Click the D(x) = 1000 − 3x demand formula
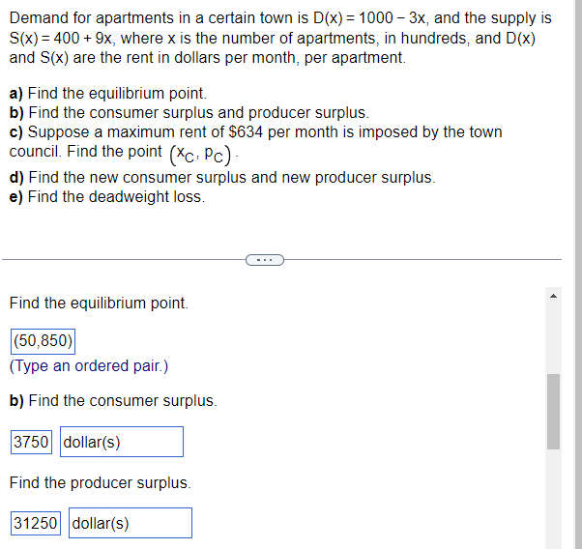The image size is (582, 549). [369, 17]
